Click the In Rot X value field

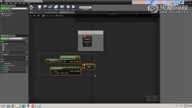56,73
